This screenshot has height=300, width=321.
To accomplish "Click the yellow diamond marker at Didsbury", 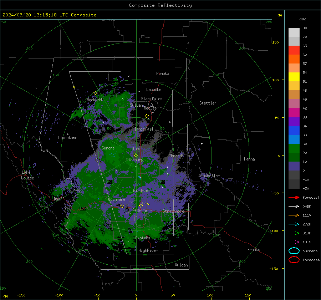I will 136,156.
